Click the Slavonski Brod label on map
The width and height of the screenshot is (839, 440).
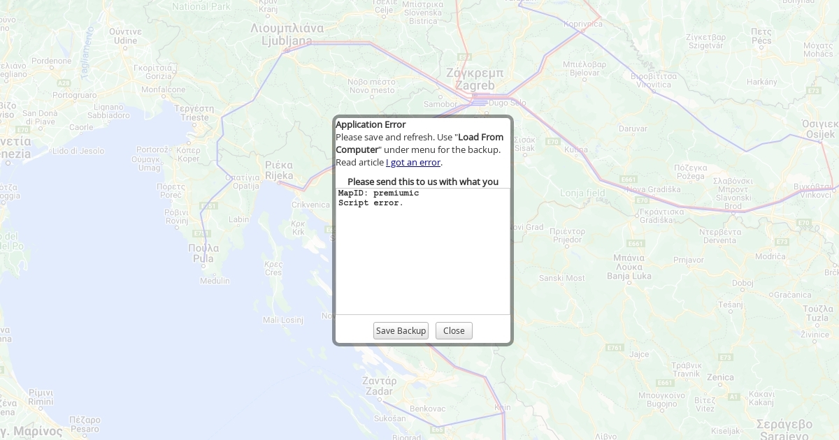[732, 193]
